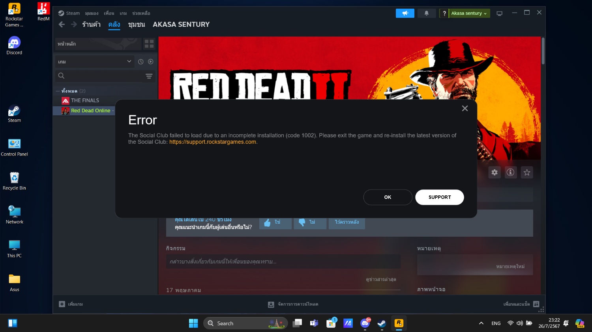Click the megaphone announcements button
Image resolution: width=592 pixels, height=332 pixels.
click(405, 13)
